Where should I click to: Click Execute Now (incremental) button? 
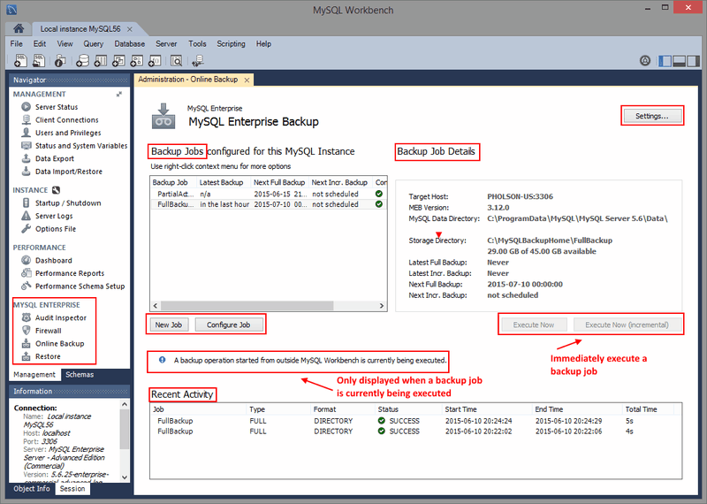[x=627, y=325]
